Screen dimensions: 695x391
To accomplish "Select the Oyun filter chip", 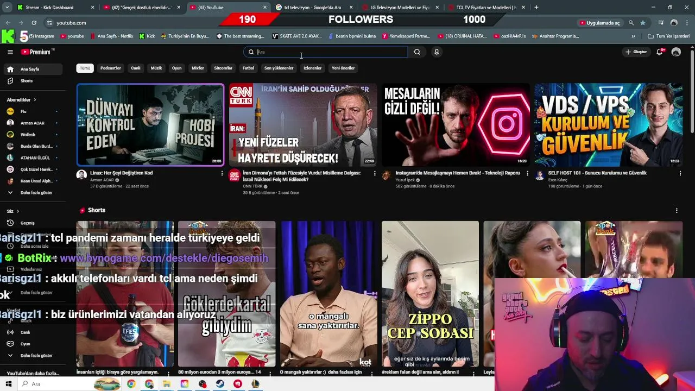I will pos(177,68).
